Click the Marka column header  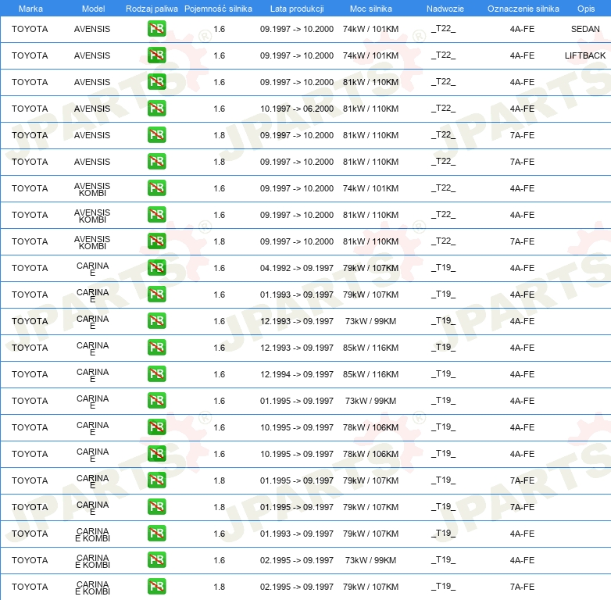[x=30, y=9]
